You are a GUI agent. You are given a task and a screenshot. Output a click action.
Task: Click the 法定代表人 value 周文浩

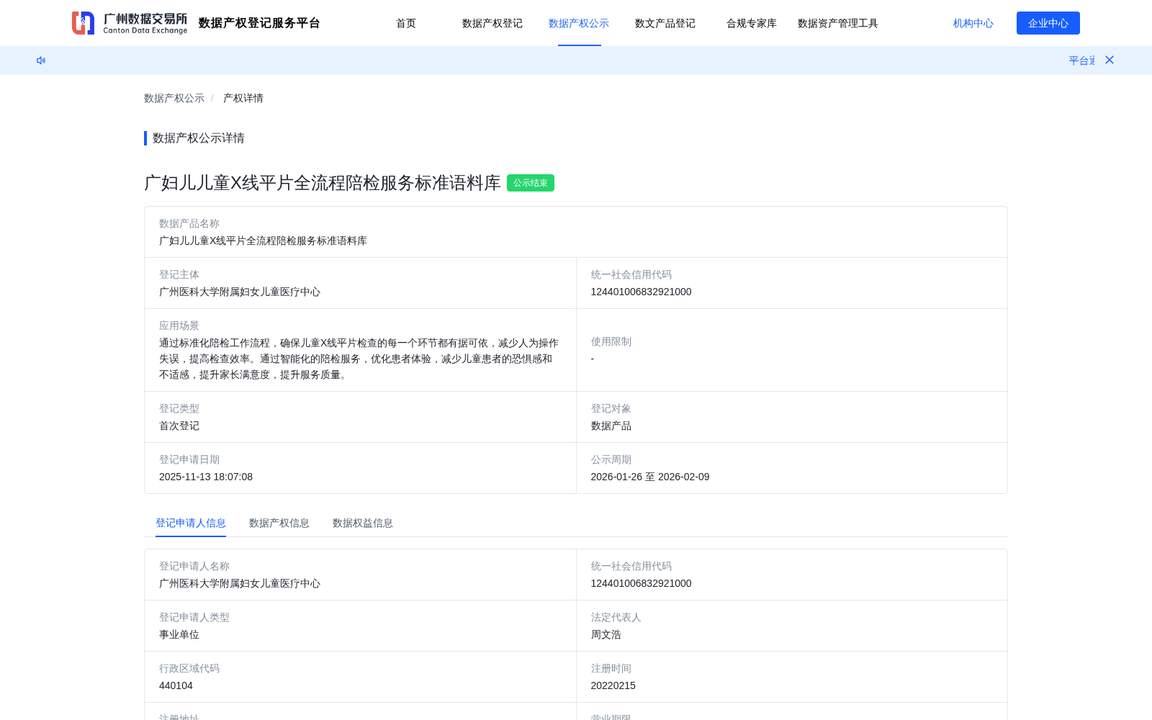[x=606, y=634]
